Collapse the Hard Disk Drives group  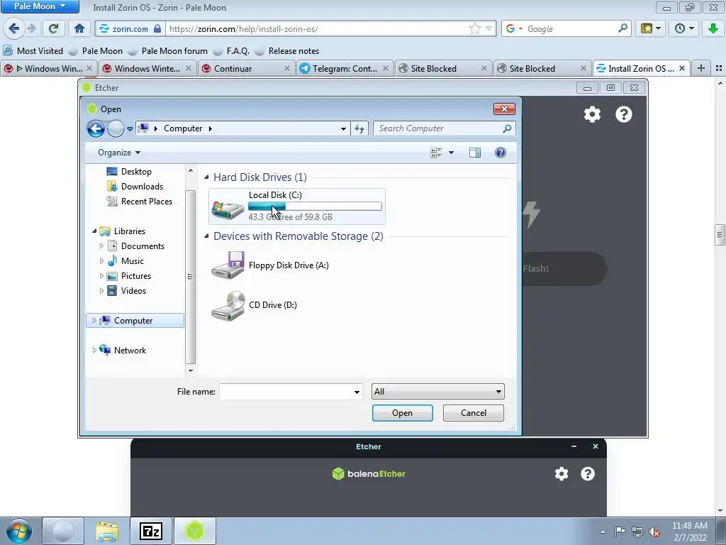pos(206,177)
